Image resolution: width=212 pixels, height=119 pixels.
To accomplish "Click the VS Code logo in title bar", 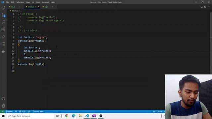I will (2, 2).
